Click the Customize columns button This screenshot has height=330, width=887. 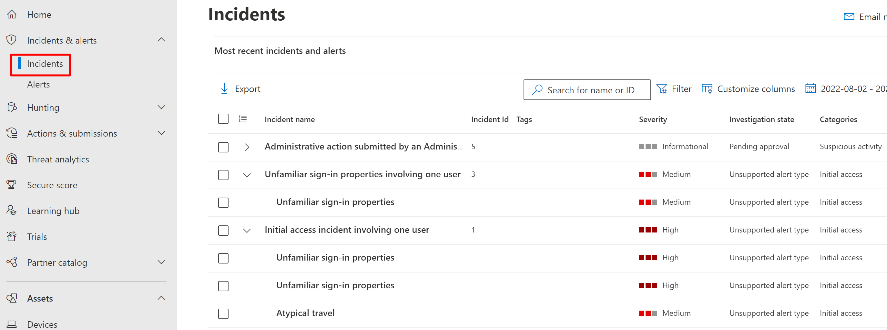(748, 89)
